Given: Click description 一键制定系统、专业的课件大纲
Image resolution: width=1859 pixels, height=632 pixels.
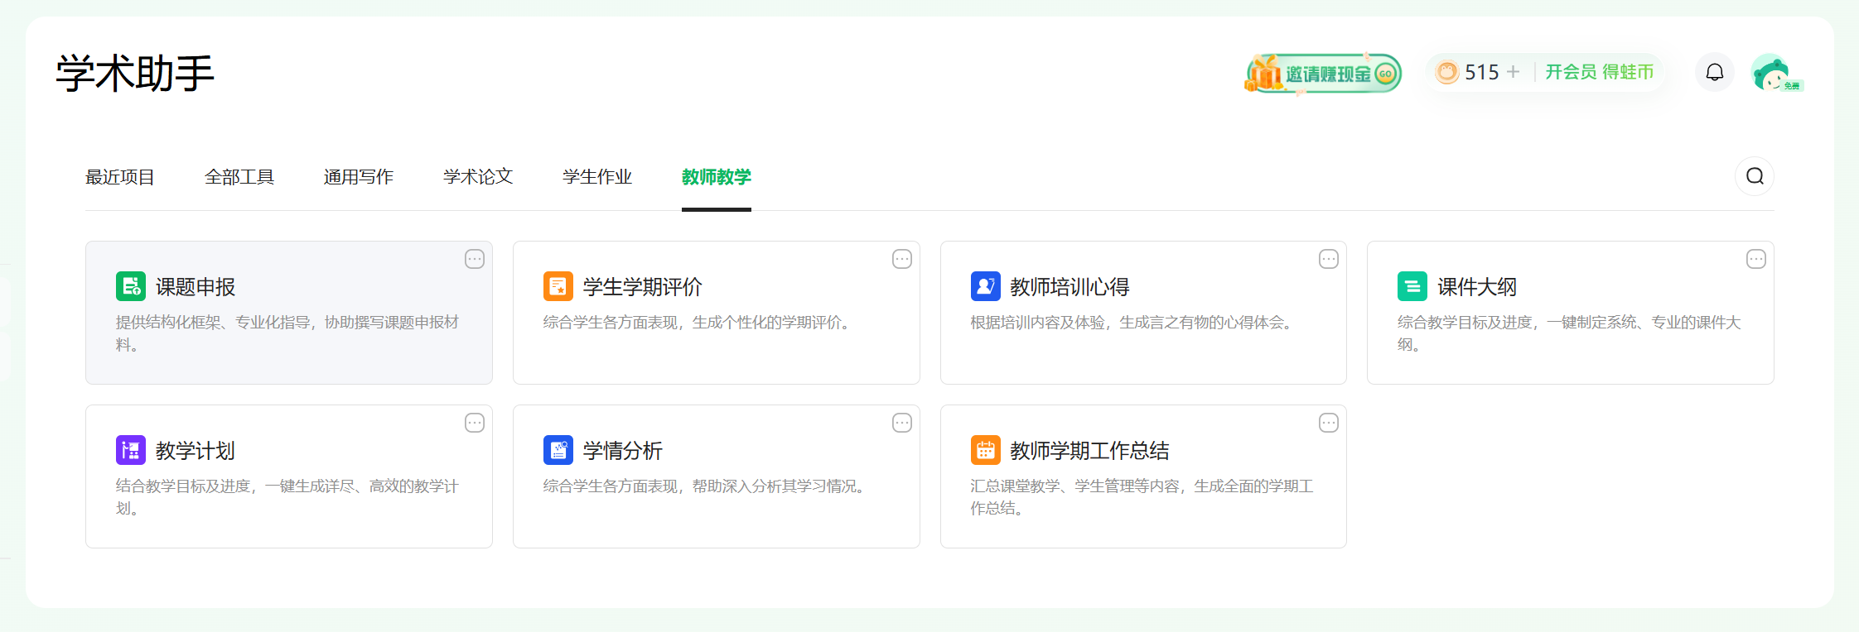Looking at the screenshot, I should point(1569,333).
